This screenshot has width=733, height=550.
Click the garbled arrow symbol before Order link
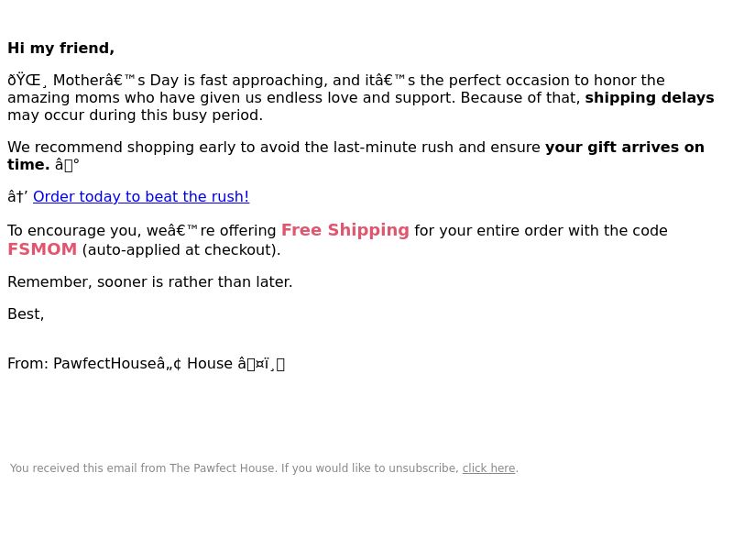click(17, 196)
